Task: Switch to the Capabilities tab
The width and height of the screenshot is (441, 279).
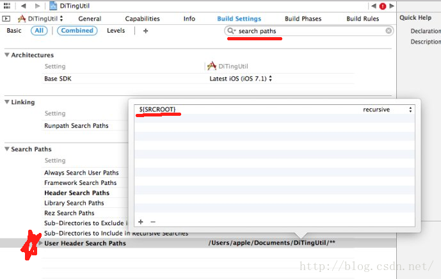Action: pyautogui.click(x=142, y=19)
